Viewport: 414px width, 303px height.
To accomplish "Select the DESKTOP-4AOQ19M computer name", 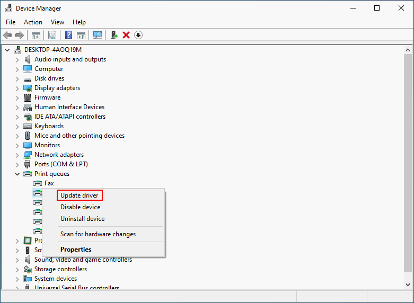I will (x=53, y=50).
